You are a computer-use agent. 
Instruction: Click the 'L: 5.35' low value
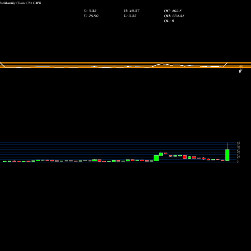point(130,16)
